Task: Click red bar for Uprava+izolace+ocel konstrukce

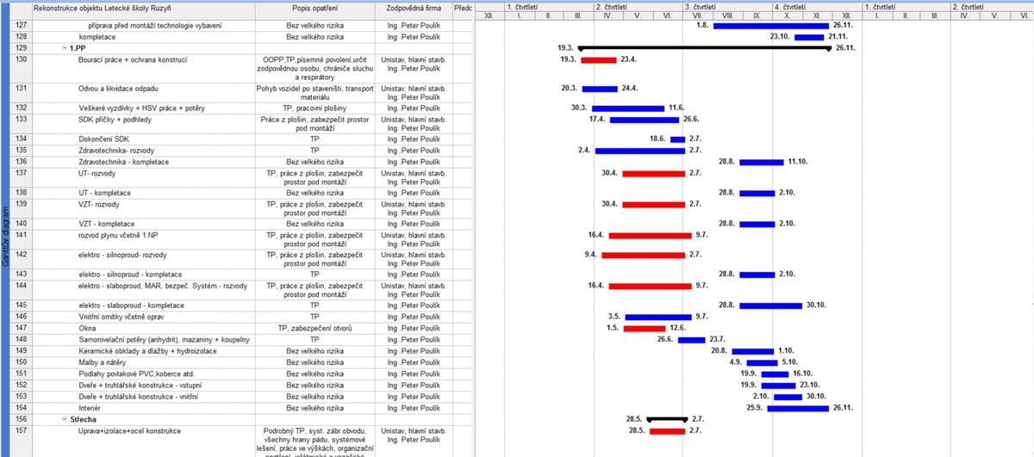Action: point(667,430)
